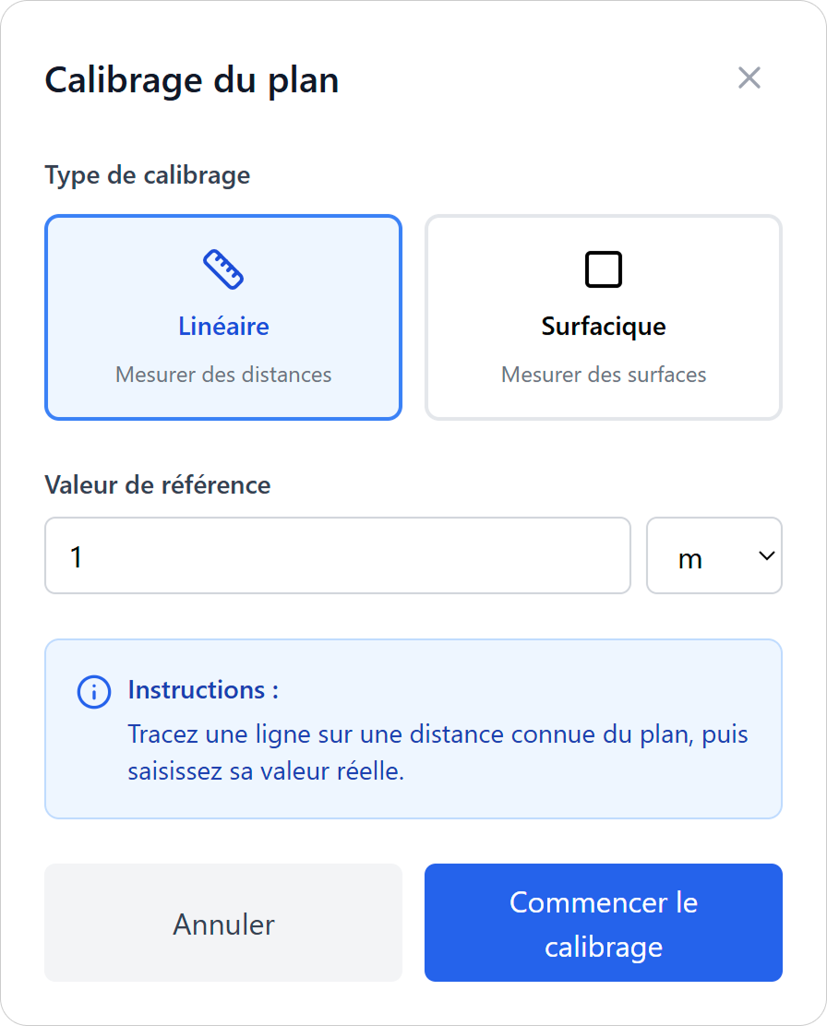Viewport: 827px width, 1026px height.
Task: Click the ruler symbol above Mesurer des distances
Action: click(x=223, y=268)
